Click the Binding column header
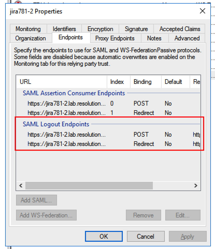Viewport: 215px width, 249px height. coord(146,82)
